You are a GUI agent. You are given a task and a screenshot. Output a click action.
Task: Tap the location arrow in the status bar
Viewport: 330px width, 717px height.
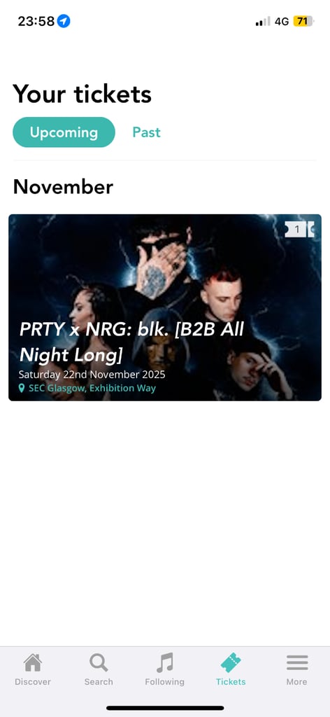tap(64, 21)
